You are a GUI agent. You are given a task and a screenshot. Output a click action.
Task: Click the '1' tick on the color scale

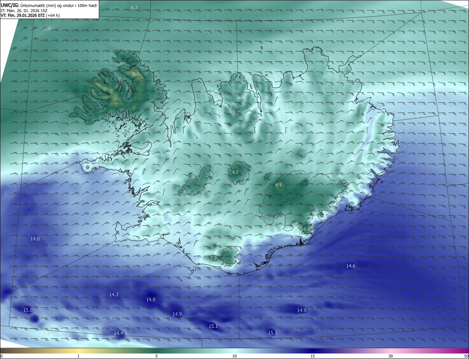pyautogui.click(x=79, y=356)
